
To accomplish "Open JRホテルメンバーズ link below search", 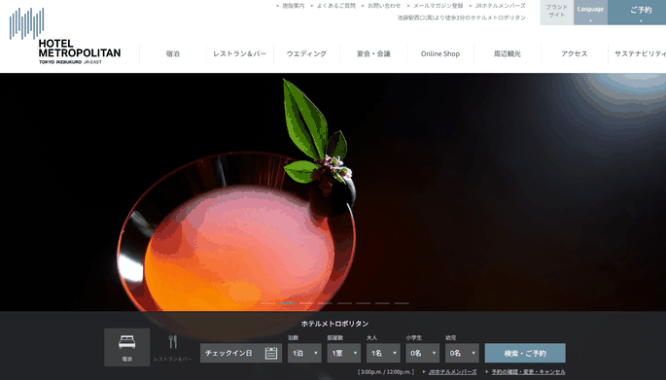I will (453, 372).
